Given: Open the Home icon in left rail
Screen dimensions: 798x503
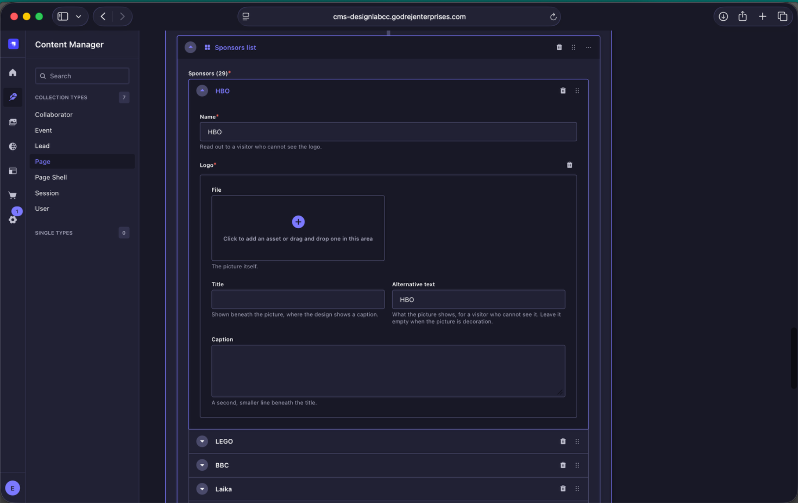Looking at the screenshot, I should 13,72.
